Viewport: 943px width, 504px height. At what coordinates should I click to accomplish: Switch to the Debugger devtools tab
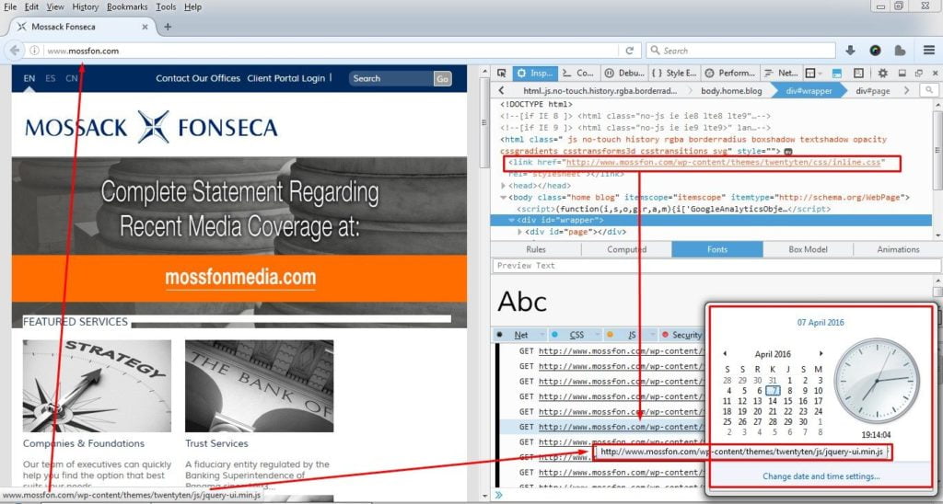(624, 73)
